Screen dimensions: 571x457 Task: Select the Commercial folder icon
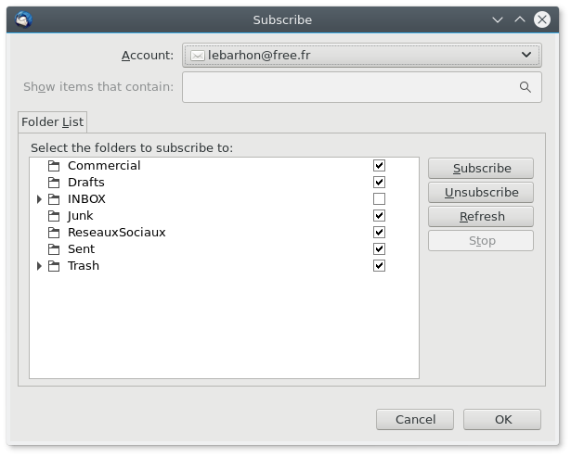[x=54, y=166]
